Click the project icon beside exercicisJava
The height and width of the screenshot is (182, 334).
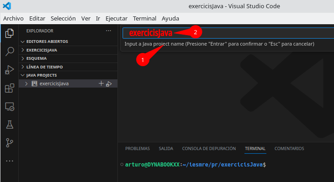point(34,83)
